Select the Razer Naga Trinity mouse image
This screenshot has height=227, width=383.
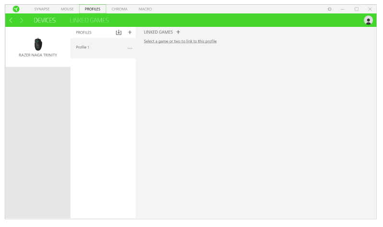(38, 44)
